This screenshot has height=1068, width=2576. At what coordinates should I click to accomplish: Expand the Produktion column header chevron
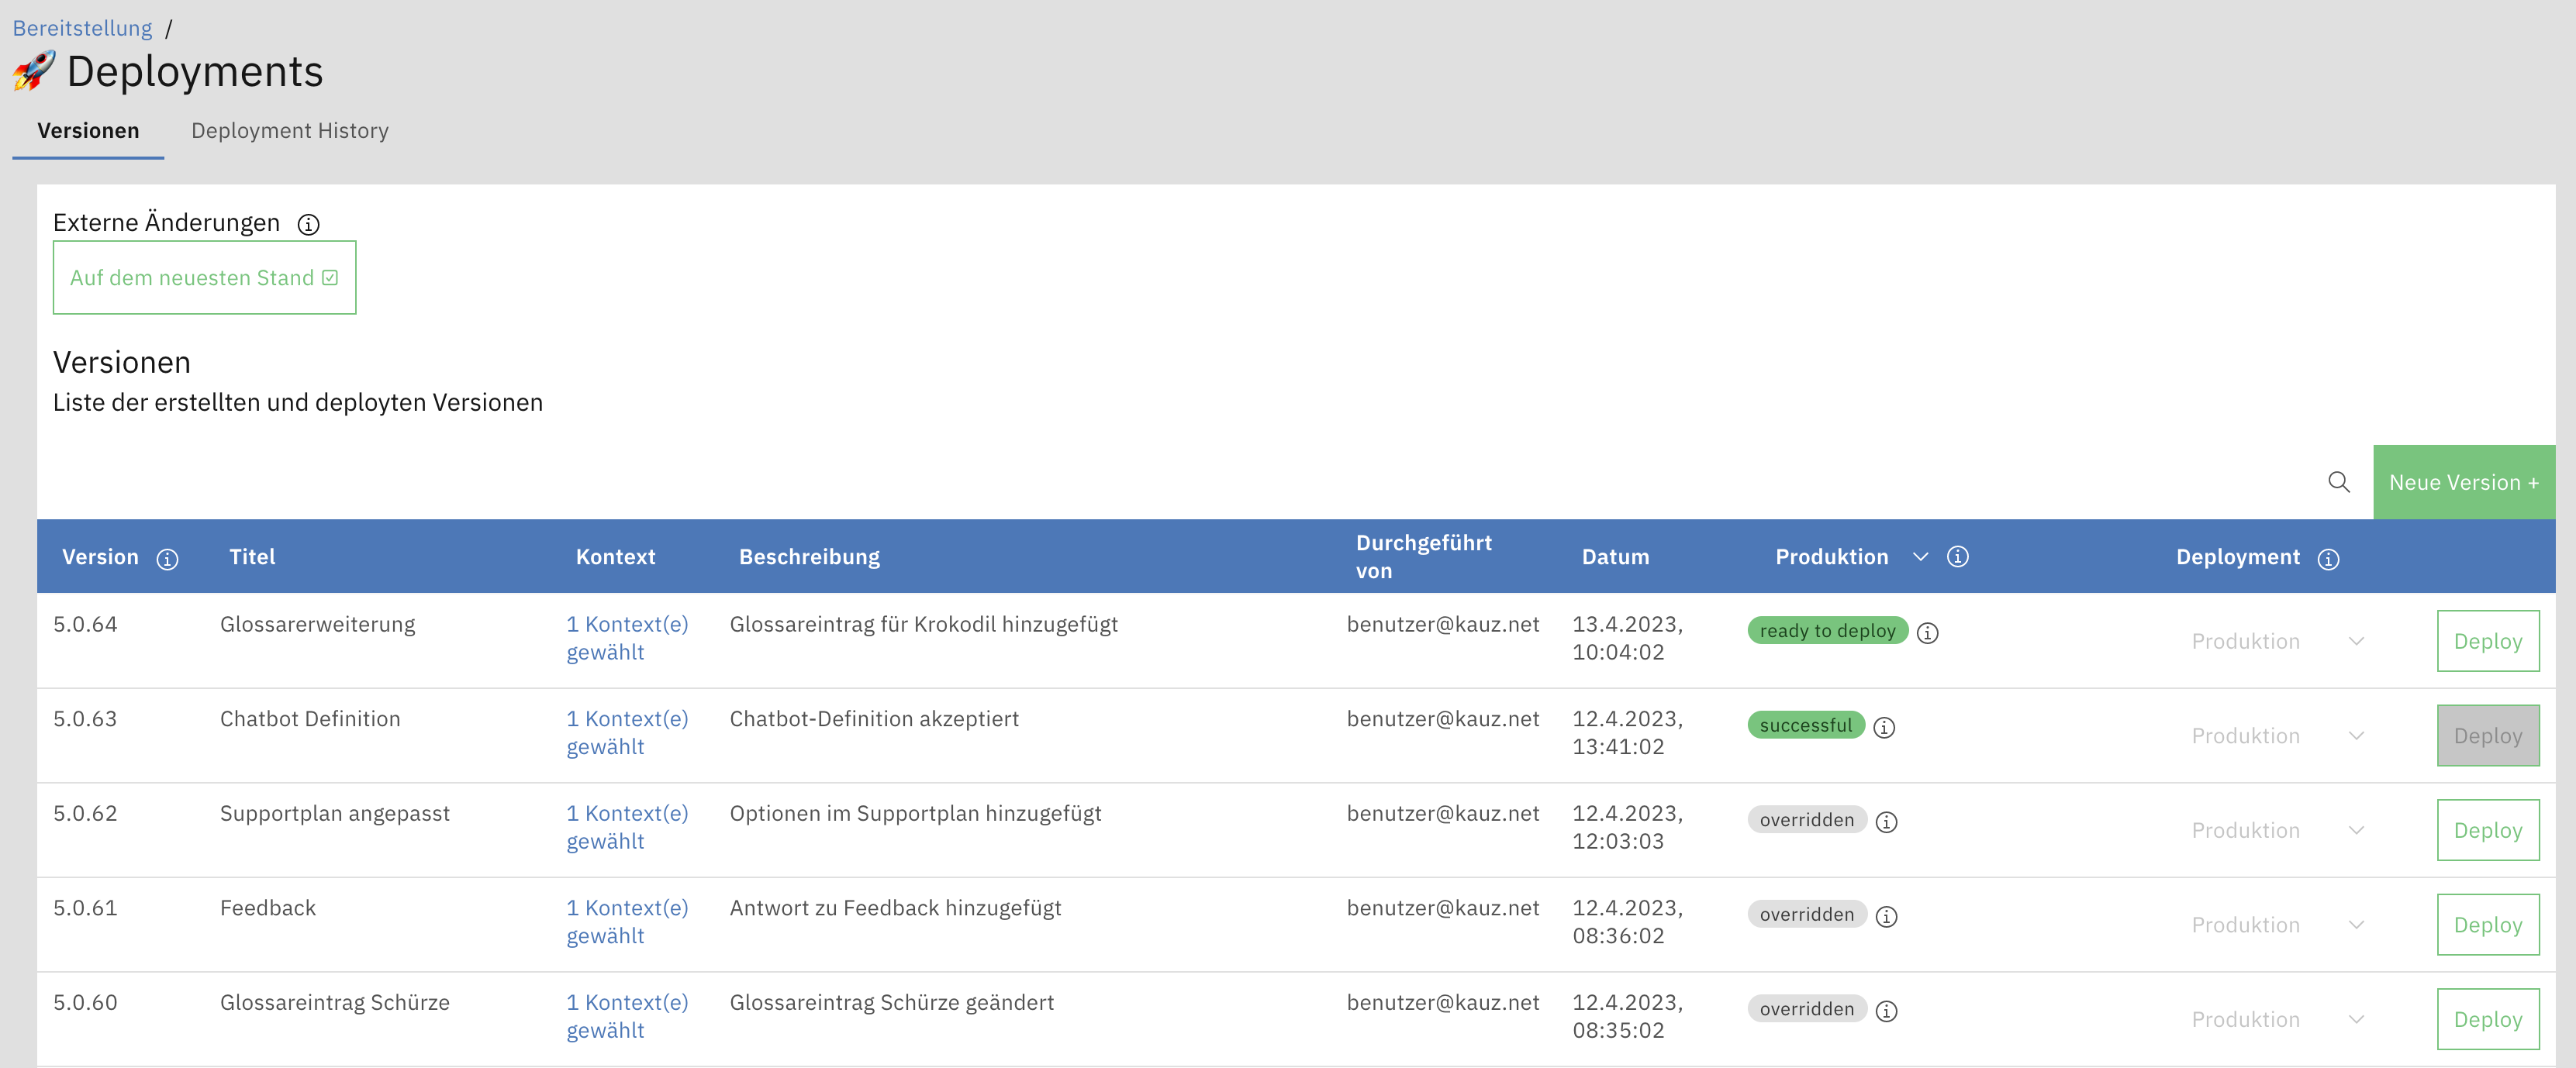[1920, 556]
